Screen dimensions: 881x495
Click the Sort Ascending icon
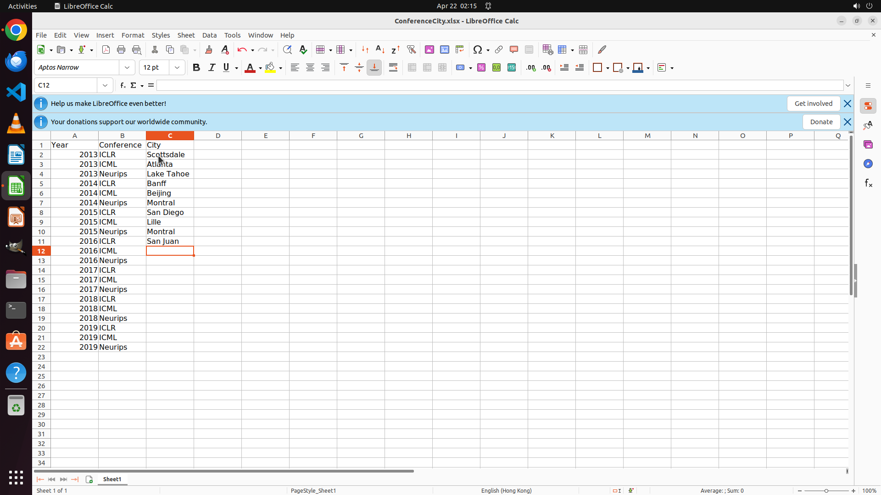pyautogui.click(x=380, y=49)
